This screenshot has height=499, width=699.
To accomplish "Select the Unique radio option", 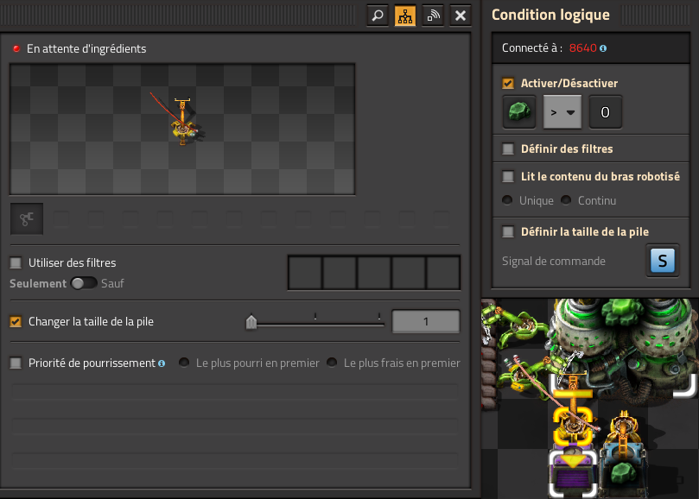I will 507,200.
